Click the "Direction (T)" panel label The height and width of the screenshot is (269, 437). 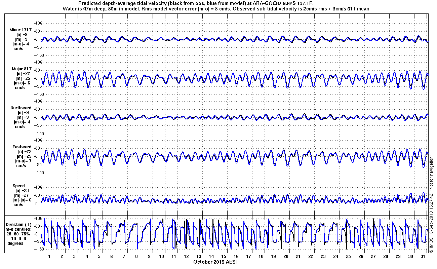coord(19,225)
